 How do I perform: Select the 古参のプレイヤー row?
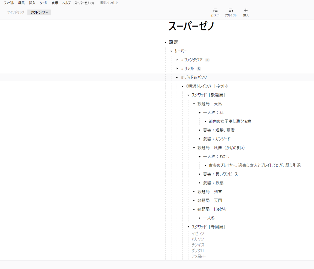click(255, 165)
